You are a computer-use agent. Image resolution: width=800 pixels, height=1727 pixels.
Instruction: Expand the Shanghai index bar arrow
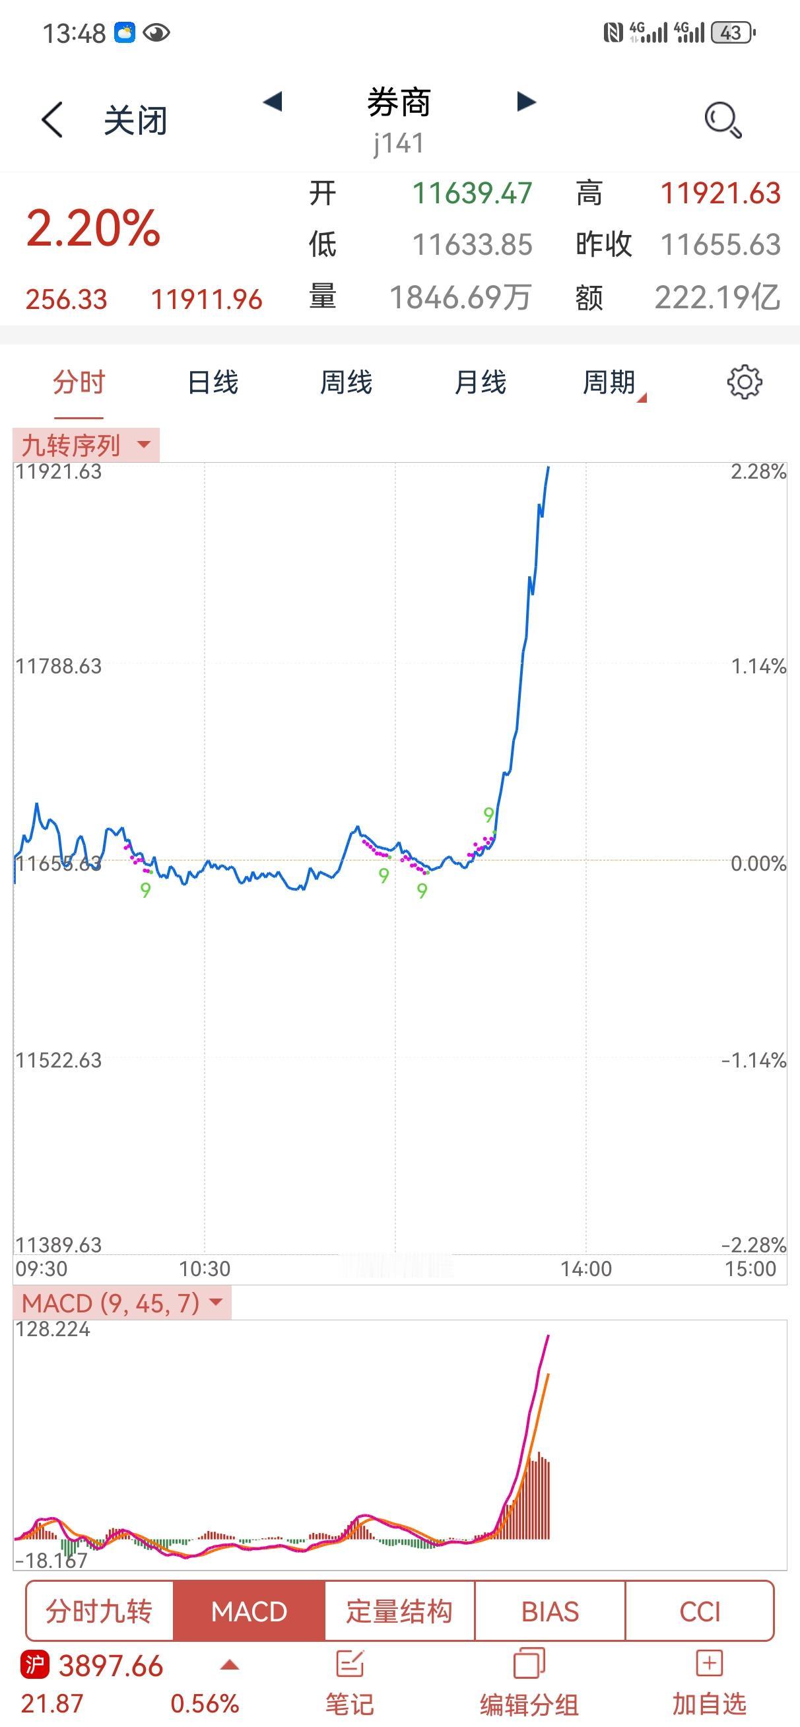click(229, 1664)
